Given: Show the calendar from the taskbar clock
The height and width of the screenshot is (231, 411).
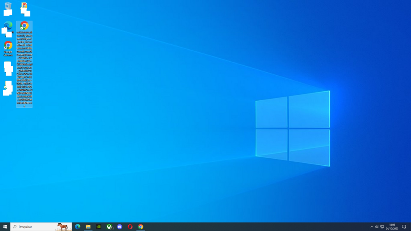Looking at the screenshot, I should pos(392,226).
